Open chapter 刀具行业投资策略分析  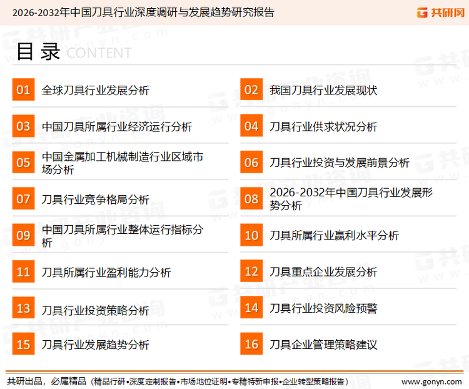[96, 310]
